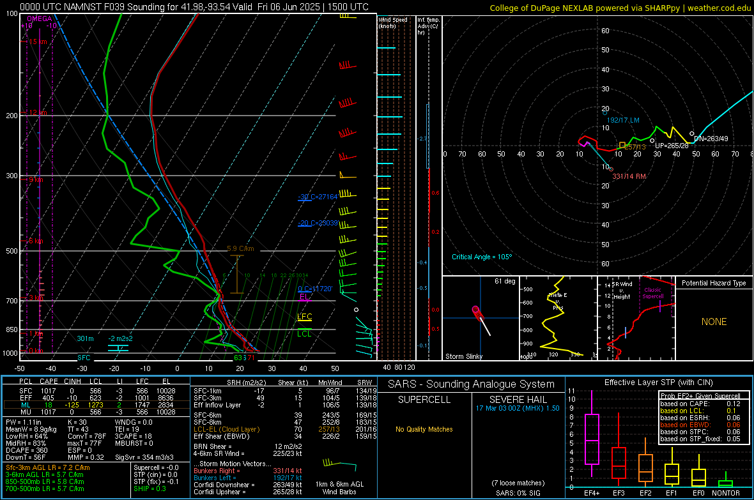Click the College of DuPage NEXLAB credit
754x500 pixels.
[x=620, y=8]
